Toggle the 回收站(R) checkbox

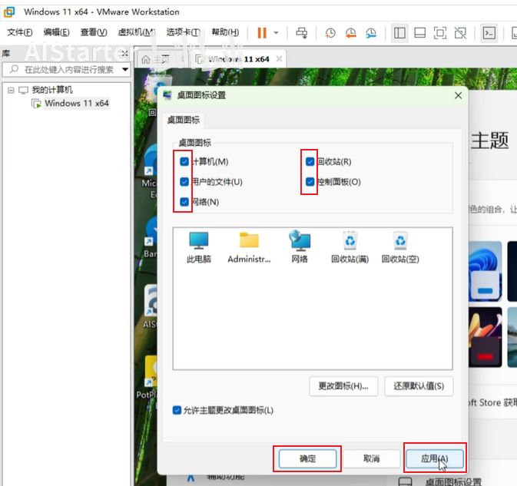310,162
